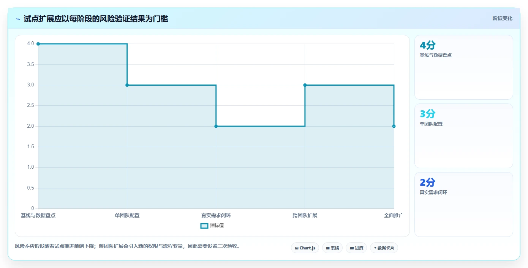Click the y-axis value 2.5
Screen dimensions: 528x268
click(x=30, y=106)
